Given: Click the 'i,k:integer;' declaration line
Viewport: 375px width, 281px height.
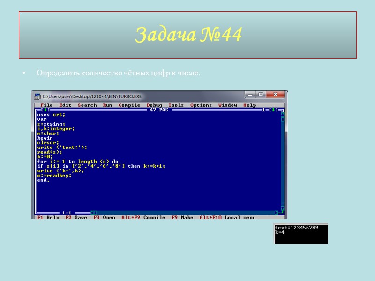Looking at the screenshot, I should (x=56, y=128).
